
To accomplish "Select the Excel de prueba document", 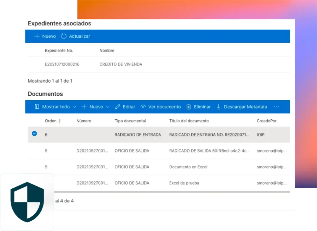I will coord(184,183).
